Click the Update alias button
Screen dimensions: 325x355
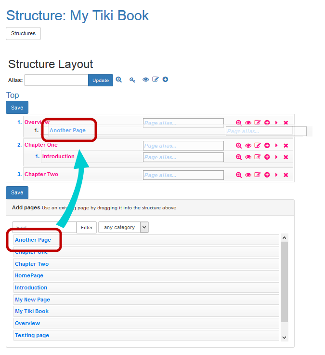[100, 81]
